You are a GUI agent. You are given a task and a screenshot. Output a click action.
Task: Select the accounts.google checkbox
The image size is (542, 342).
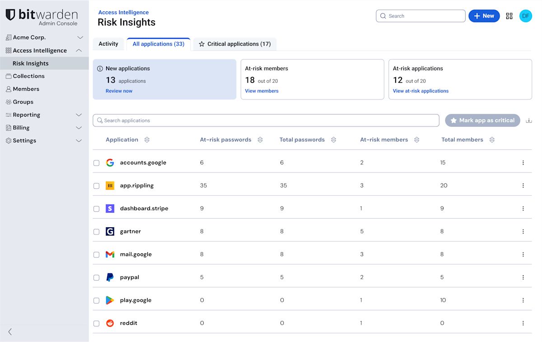pyautogui.click(x=96, y=163)
